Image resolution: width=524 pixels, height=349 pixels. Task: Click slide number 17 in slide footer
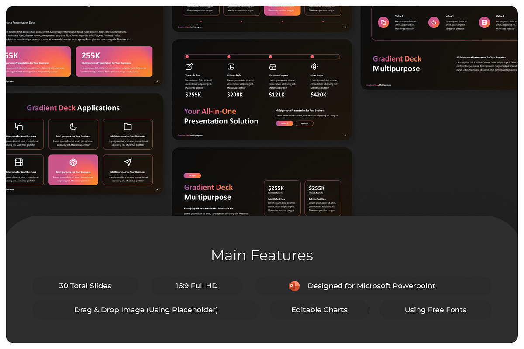(345, 135)
